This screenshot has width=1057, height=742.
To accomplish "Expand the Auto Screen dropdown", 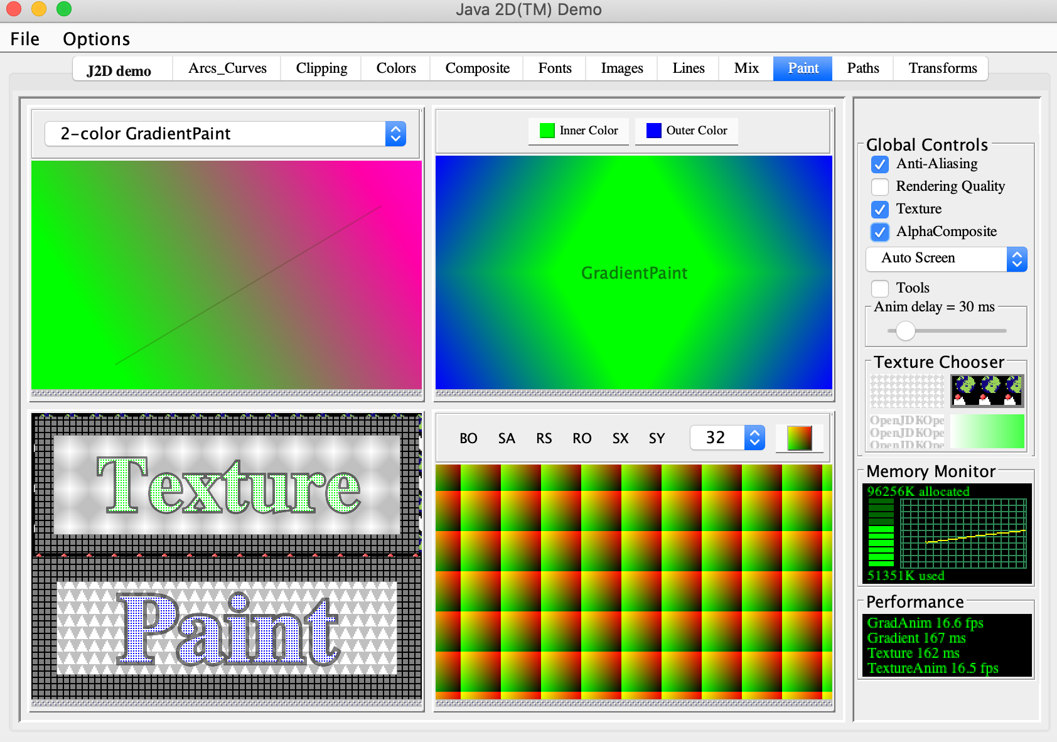I will pyautogui.click(x=946, y=259).
